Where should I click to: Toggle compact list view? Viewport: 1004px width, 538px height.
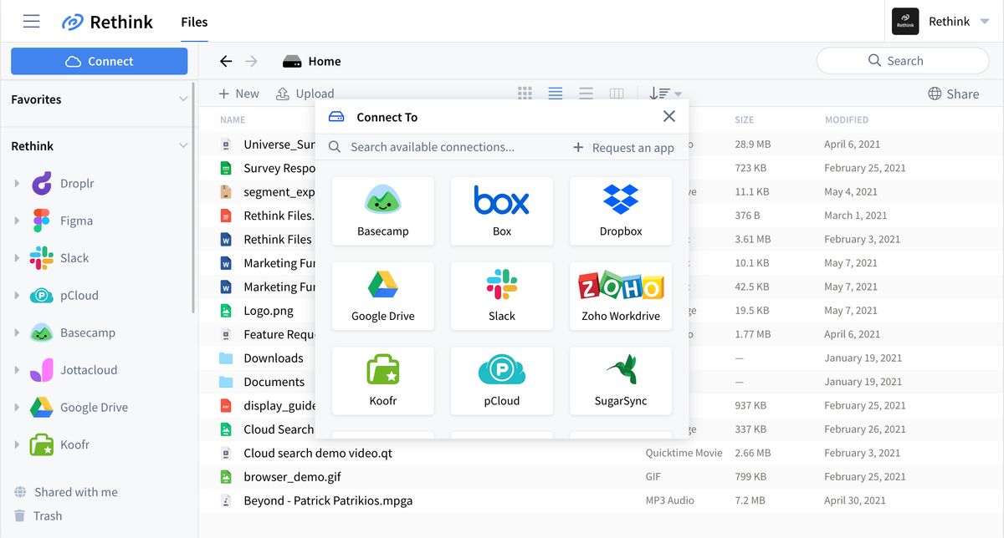point(586,93)
